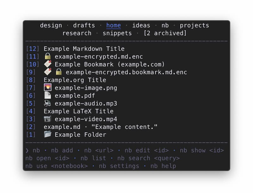Open the projects notebook
The width and height of the screenshot is (253, 193).
[x=194, y=26]
